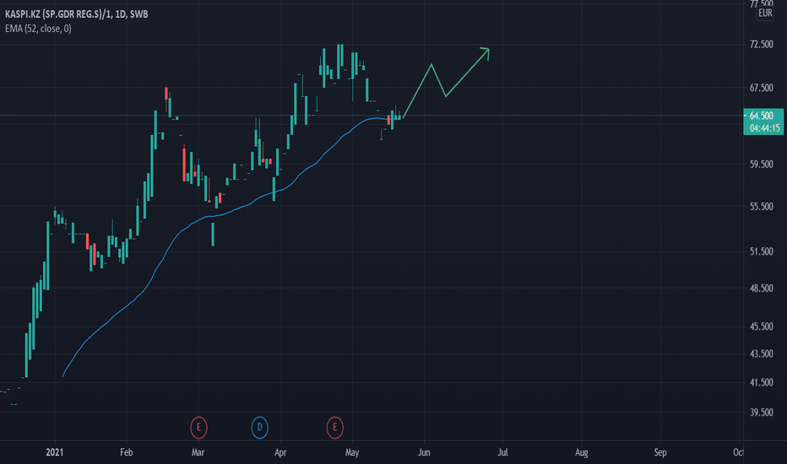Viewport: 787px width, 464px height.
Task: Click the Apr label on time axis
Action: tap(280, 452)
